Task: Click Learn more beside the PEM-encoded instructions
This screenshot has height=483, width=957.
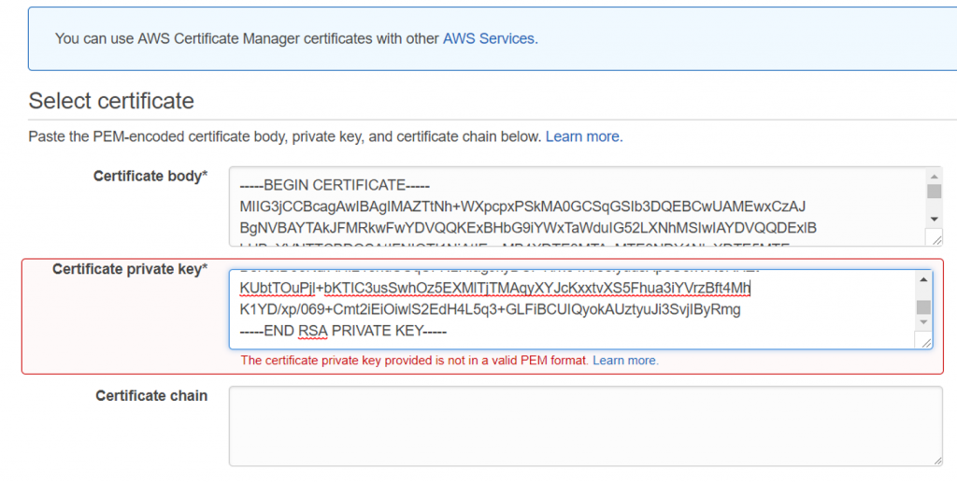Action: click(x=583, y=136)
